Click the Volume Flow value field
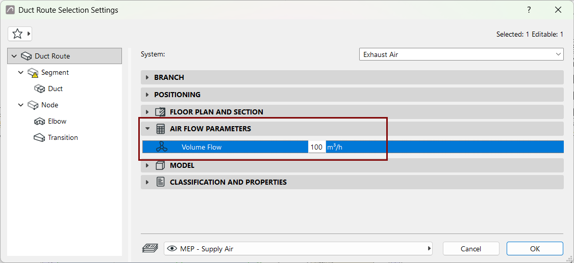 pos(317,147)
